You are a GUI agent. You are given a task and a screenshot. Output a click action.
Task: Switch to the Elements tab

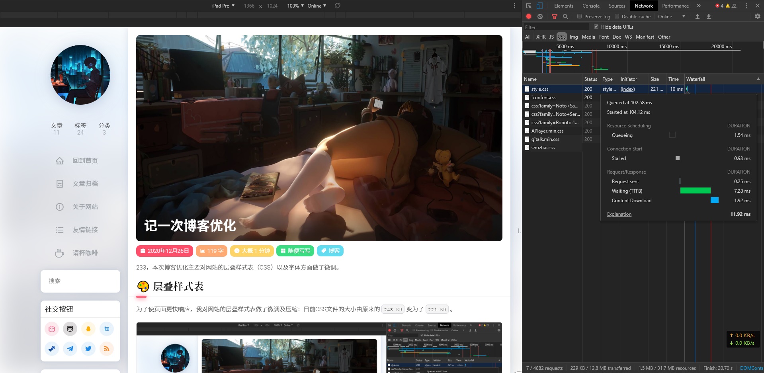[x=564, y=6]
